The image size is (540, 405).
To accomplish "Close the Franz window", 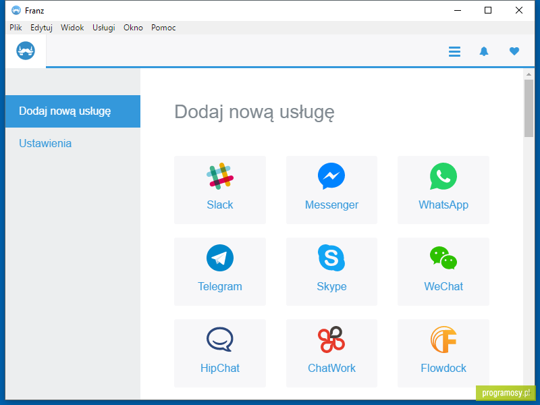I will coord(519,10).
